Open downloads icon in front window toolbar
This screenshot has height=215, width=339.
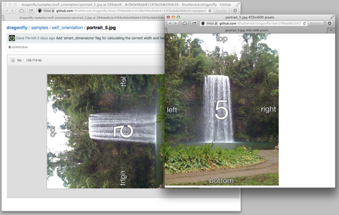[x=330, y=23]
